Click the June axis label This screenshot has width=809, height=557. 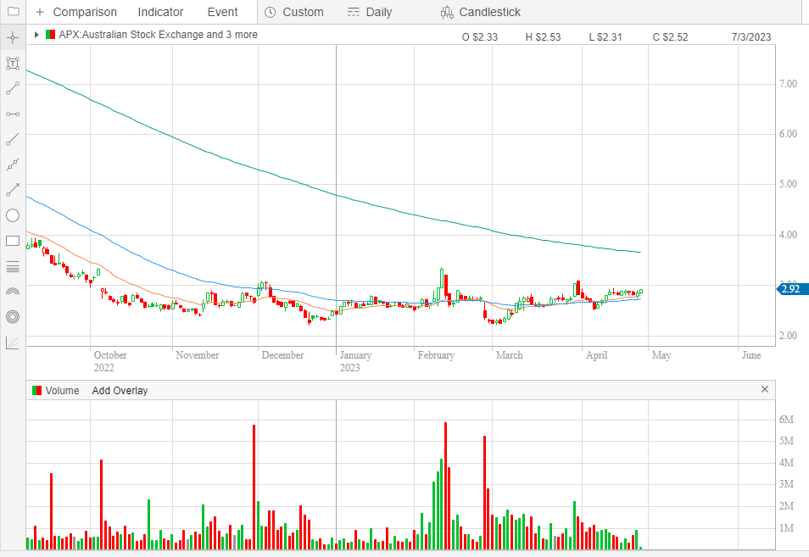751,355
